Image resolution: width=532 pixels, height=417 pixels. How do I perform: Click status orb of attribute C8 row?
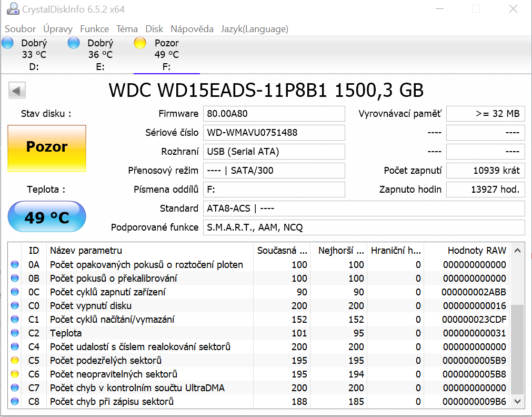pos(15,401)
